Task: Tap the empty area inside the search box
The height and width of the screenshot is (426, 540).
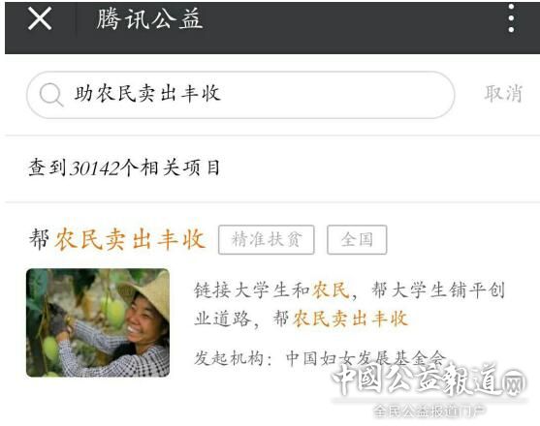Action: (337, 95)
